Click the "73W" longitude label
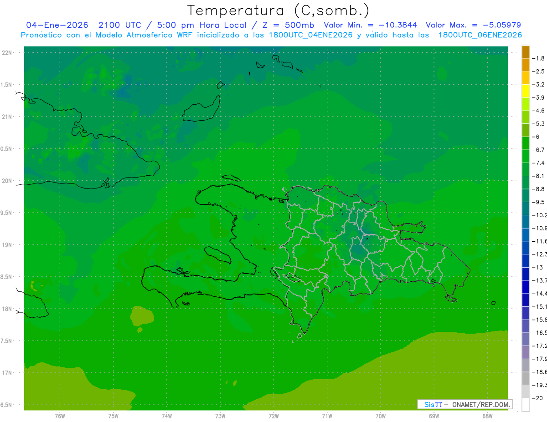 [x=220, y=416]
